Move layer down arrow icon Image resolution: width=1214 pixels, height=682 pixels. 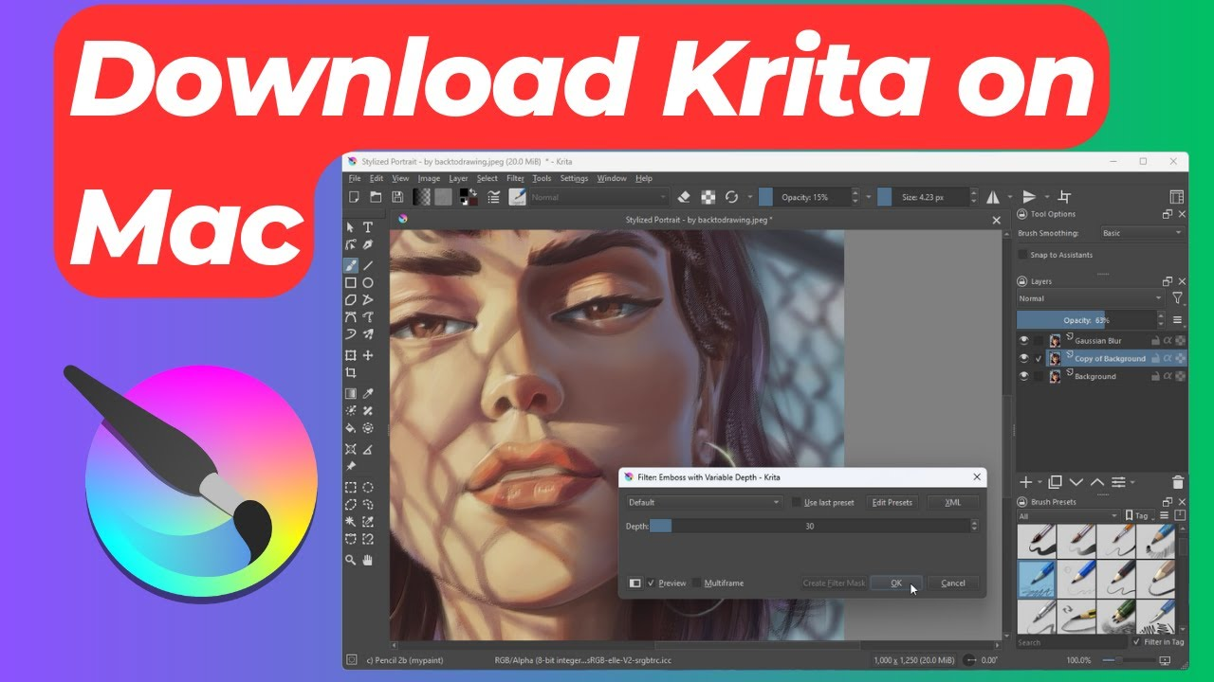1076,482
